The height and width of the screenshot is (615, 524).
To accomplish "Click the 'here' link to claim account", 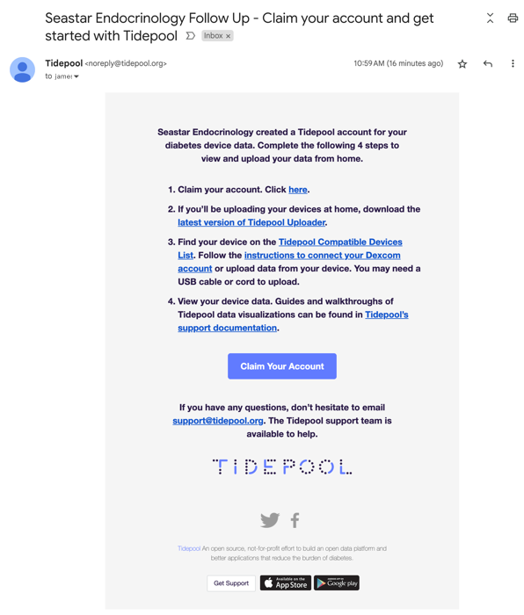I will tap(298, 190).
